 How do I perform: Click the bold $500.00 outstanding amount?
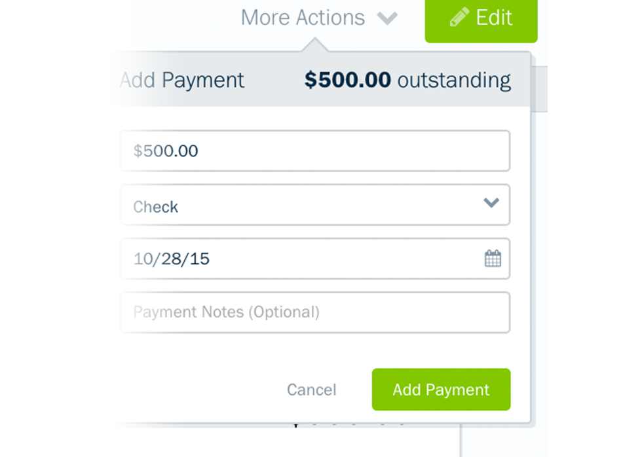[x=348, y=81]
